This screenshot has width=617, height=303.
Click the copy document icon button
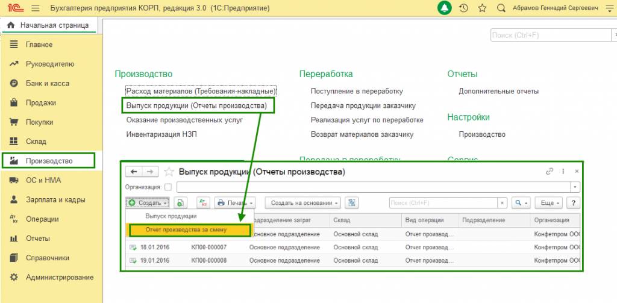[x=180, y=203]
